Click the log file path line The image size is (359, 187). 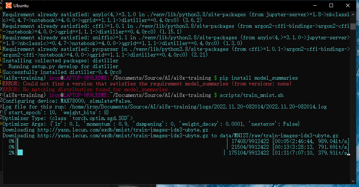pyautogui.click(x=164, y=107)
